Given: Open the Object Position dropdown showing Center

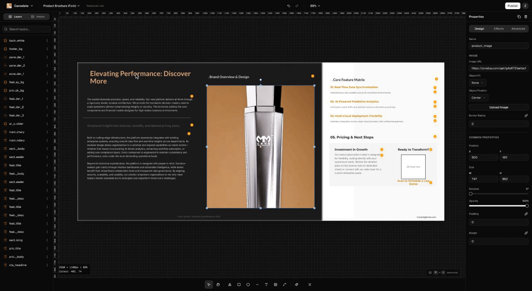Looking at the screenshot, I should [478, 98].
